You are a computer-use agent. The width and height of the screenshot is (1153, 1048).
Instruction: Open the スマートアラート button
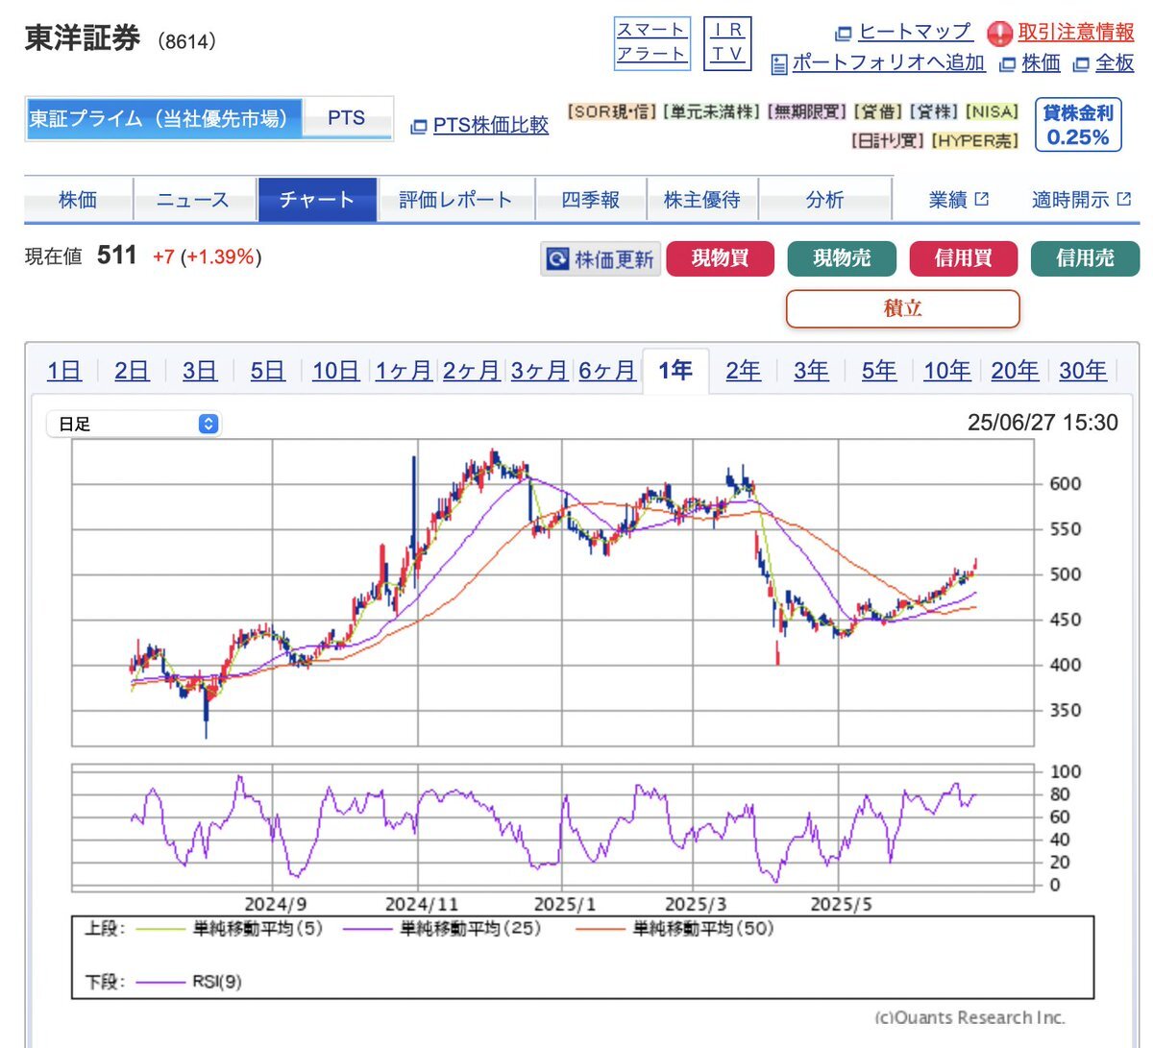tap(651, 43)
